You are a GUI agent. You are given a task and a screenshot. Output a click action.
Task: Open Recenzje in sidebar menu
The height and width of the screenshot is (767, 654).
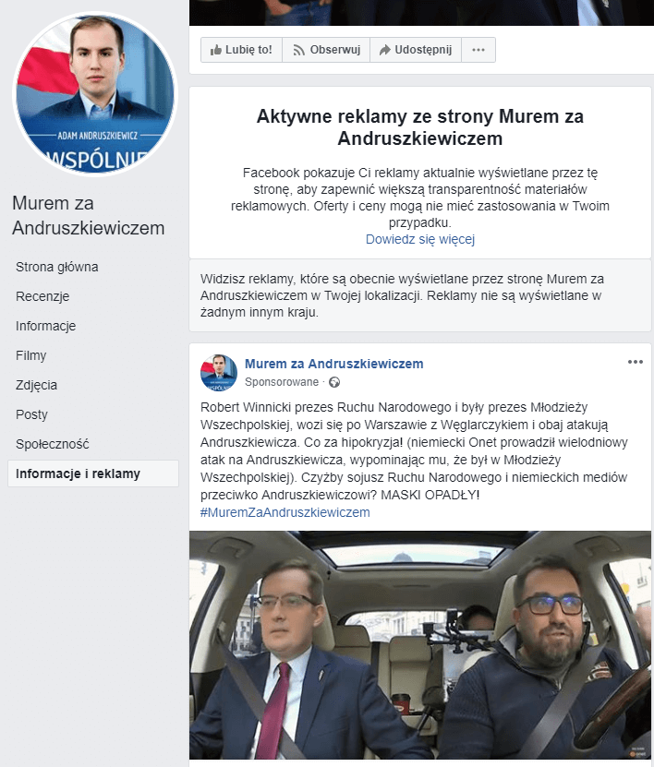click(x=42, y=296)
